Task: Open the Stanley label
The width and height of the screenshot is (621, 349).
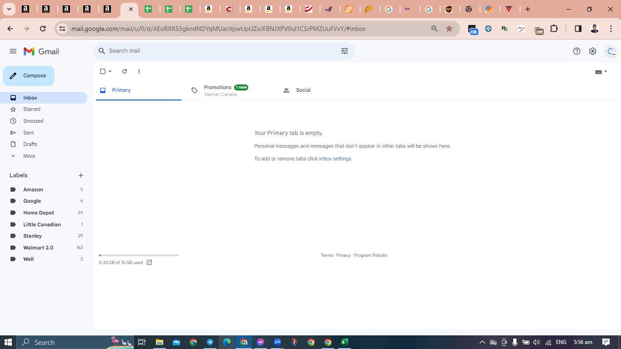Action: [x=44, y=236]
